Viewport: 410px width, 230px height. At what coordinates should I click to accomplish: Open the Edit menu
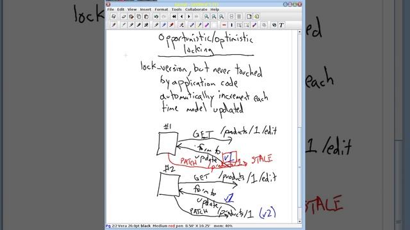coord(120,10)
